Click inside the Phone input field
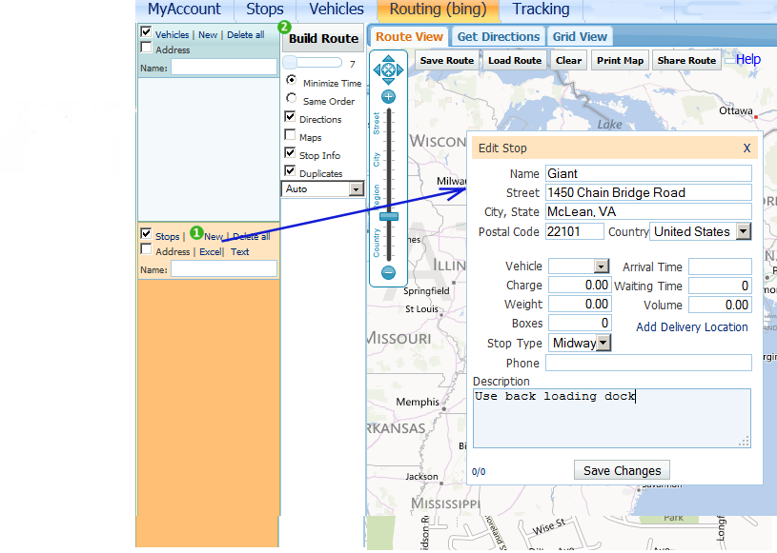This screenshot has width=777, height=553. pos(648,363)
